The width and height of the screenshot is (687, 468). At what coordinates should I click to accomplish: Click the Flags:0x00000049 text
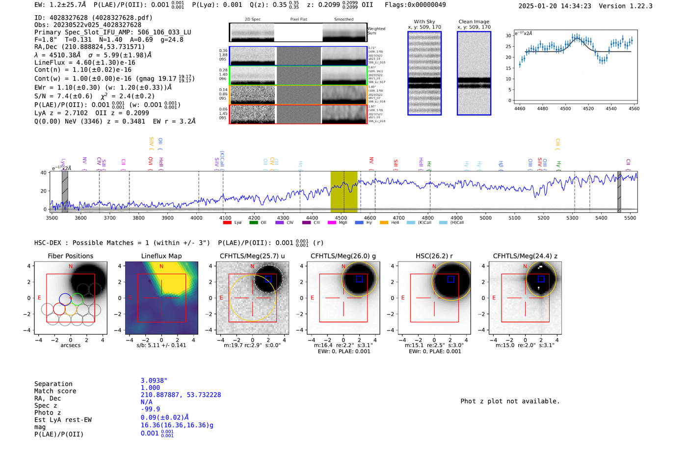415,5
